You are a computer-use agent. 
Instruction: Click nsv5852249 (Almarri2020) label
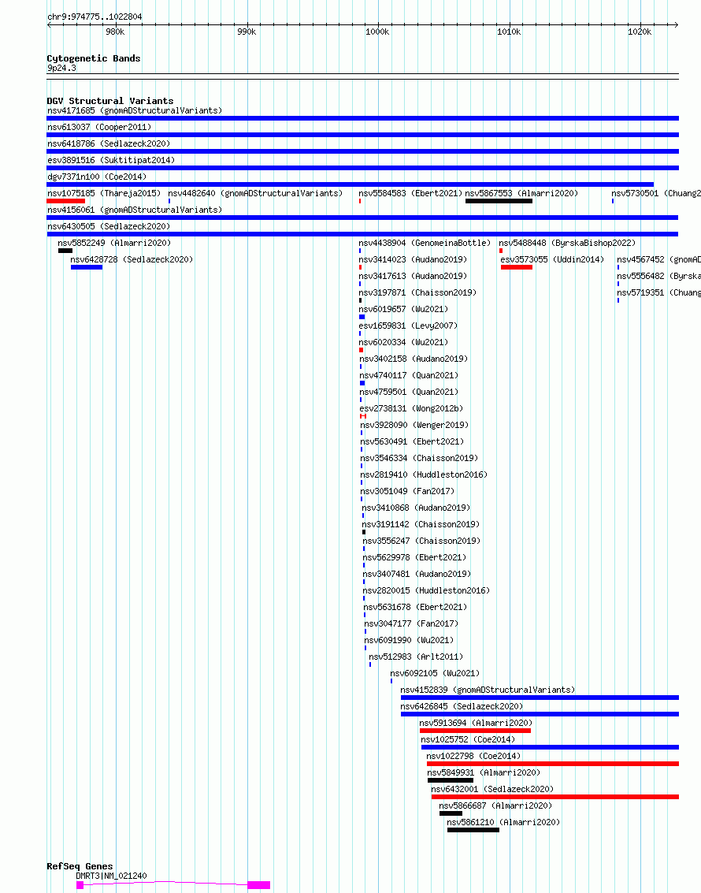(114, 243)
